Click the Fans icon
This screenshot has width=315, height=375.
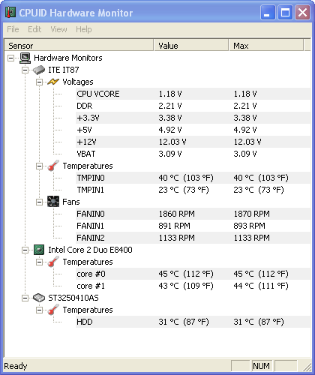(x=53, y=202)
